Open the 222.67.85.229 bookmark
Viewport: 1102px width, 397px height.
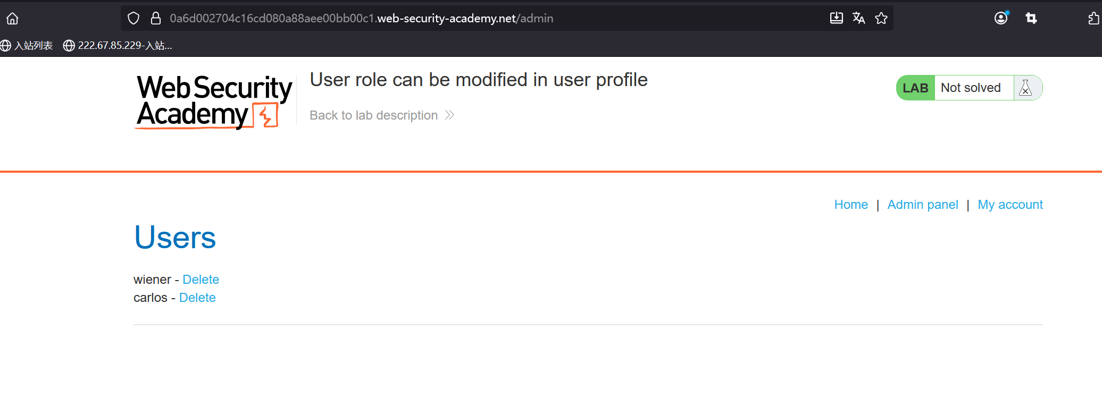pos(118,46)
